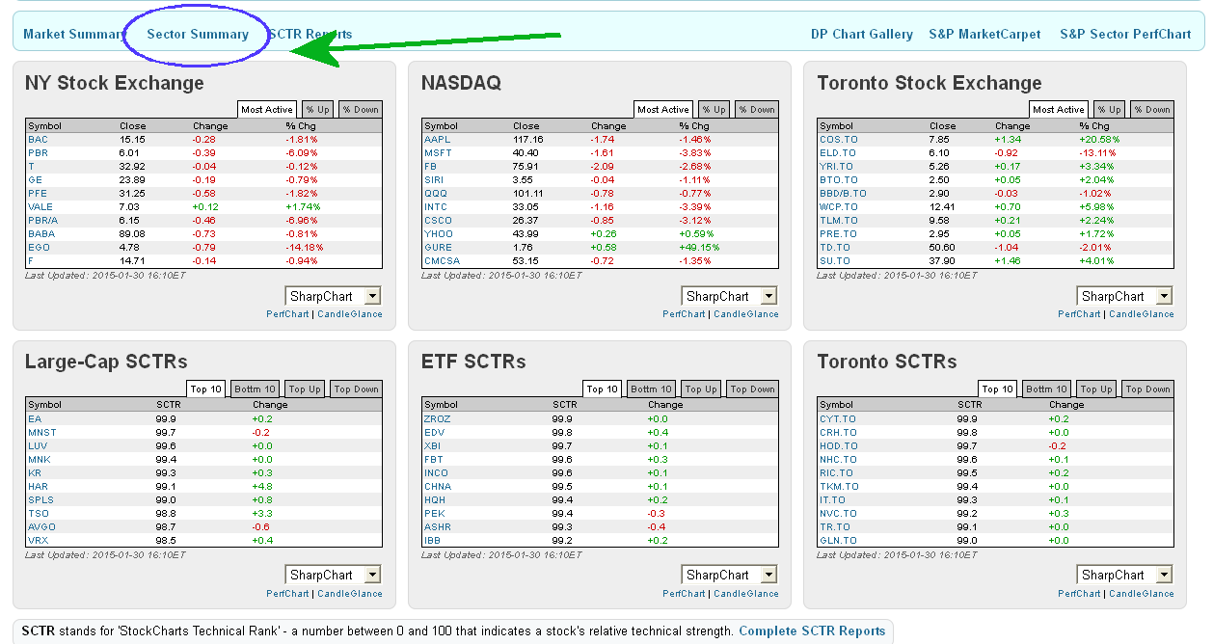This screenshot has width=1213, height=644.
Task: Open S&P Sector PerfChart link
Action: coord(1125,34)
